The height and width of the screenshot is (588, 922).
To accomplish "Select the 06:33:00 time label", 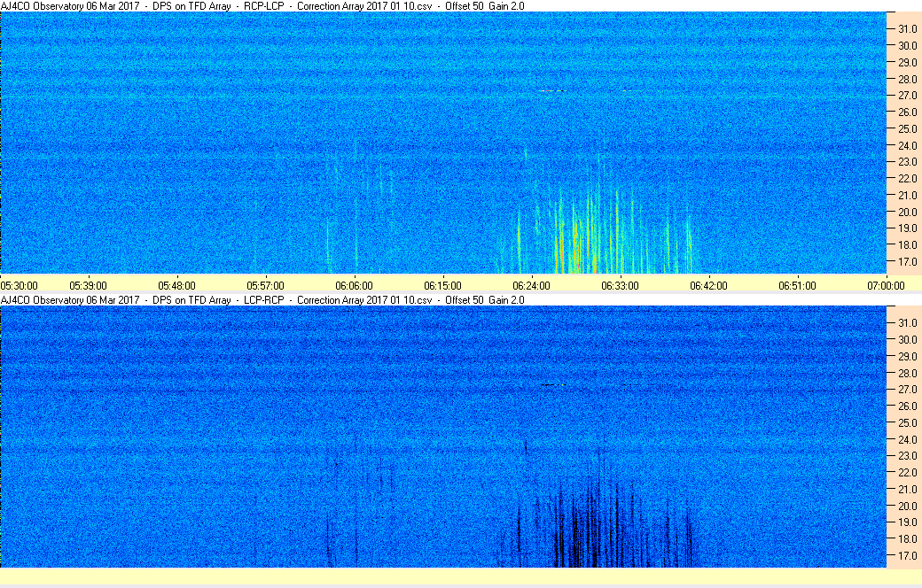I will tap(620, 285).
